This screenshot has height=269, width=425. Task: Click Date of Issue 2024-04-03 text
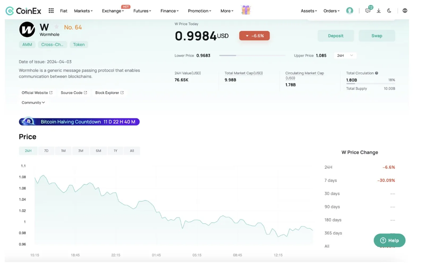coord(45,62)
